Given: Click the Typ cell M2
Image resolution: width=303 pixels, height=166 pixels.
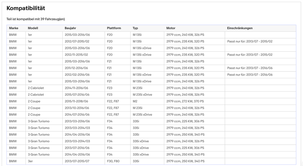Looking at the screenshot, I should point(135,101).
